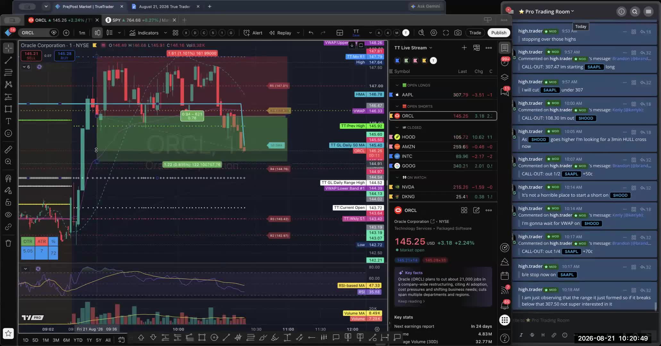Open the chats icon in right sidebar
This screenshot has width=661, height=346.
coord(505,92)
